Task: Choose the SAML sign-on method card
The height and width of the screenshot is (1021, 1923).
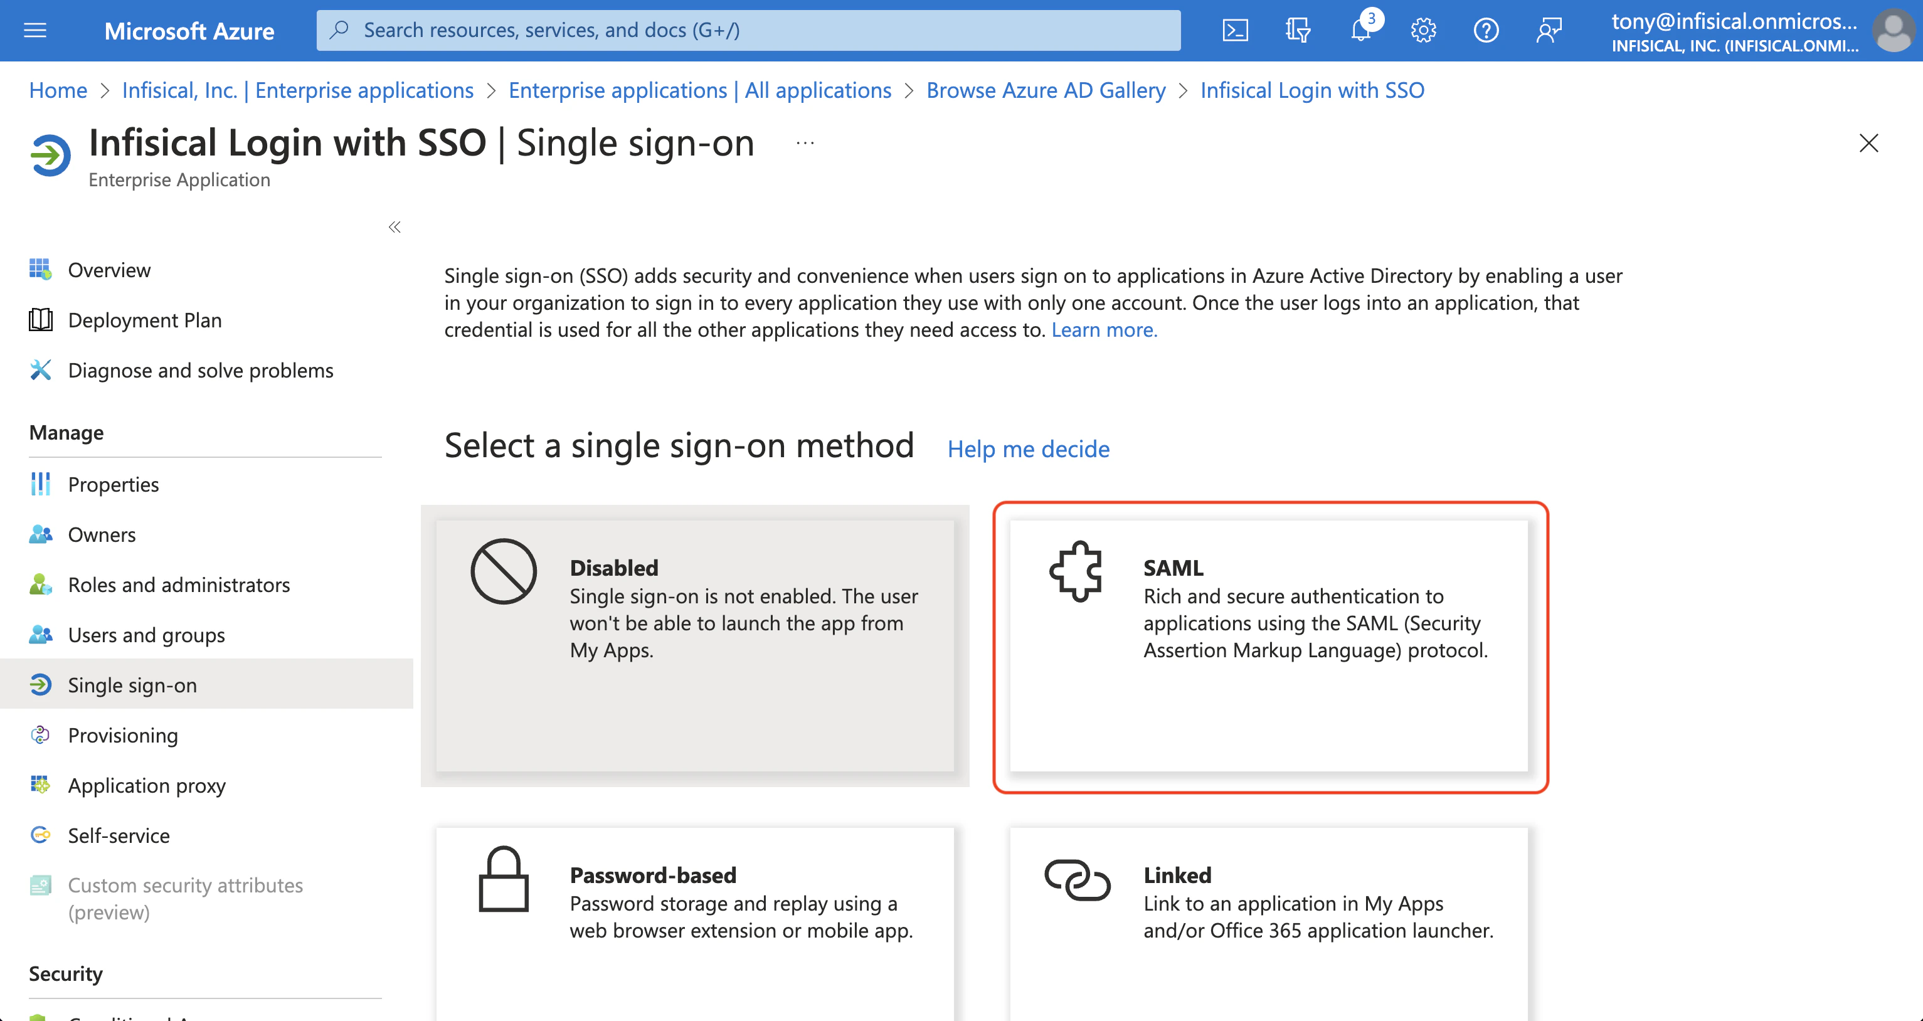Action: 1268,645
